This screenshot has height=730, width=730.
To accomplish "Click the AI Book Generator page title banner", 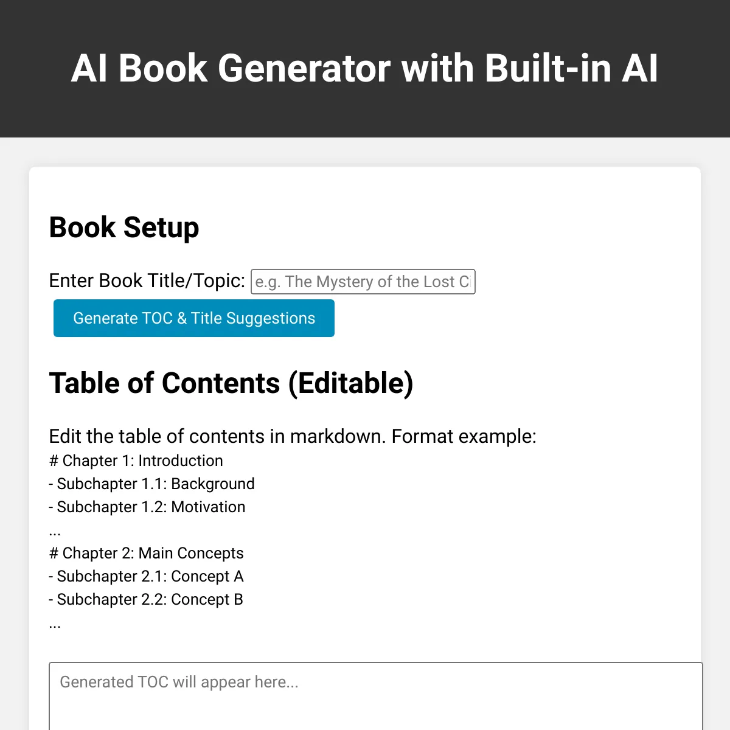I will [x=365, y=68].
